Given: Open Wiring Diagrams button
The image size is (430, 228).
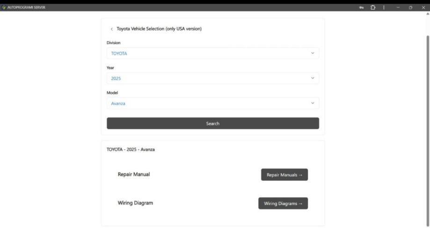Looking at the screenshot, I should [x=283, y=203].
